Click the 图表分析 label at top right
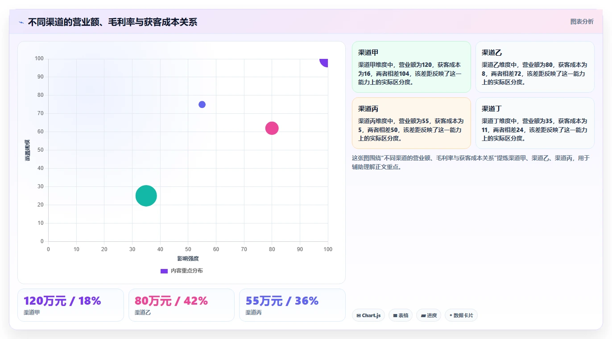Screen dimensions: 612x339 pos(582,21)
